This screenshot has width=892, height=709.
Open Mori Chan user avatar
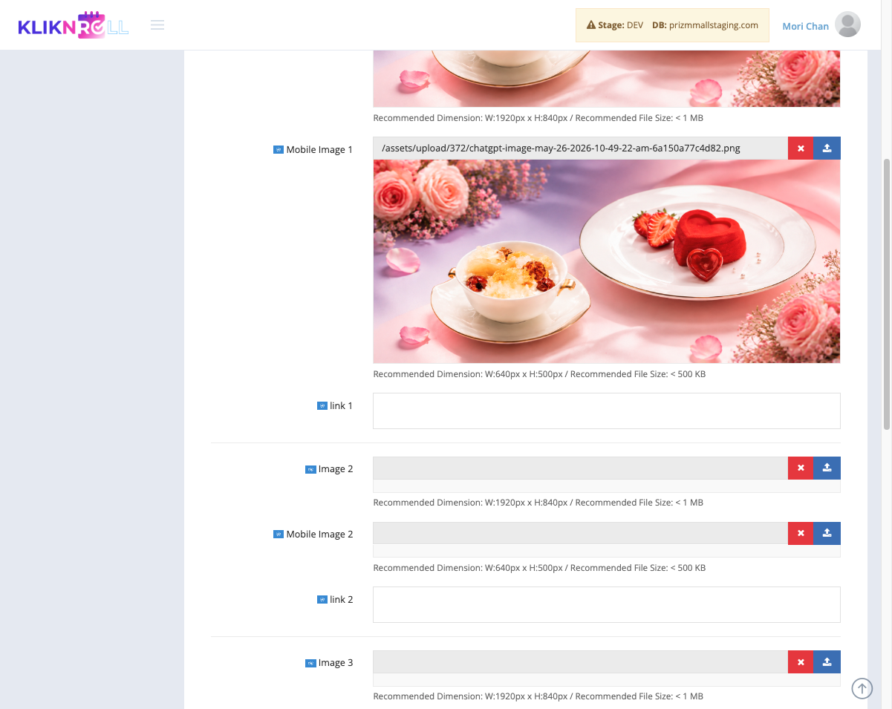pyautogui.click(x=847, y=25)
